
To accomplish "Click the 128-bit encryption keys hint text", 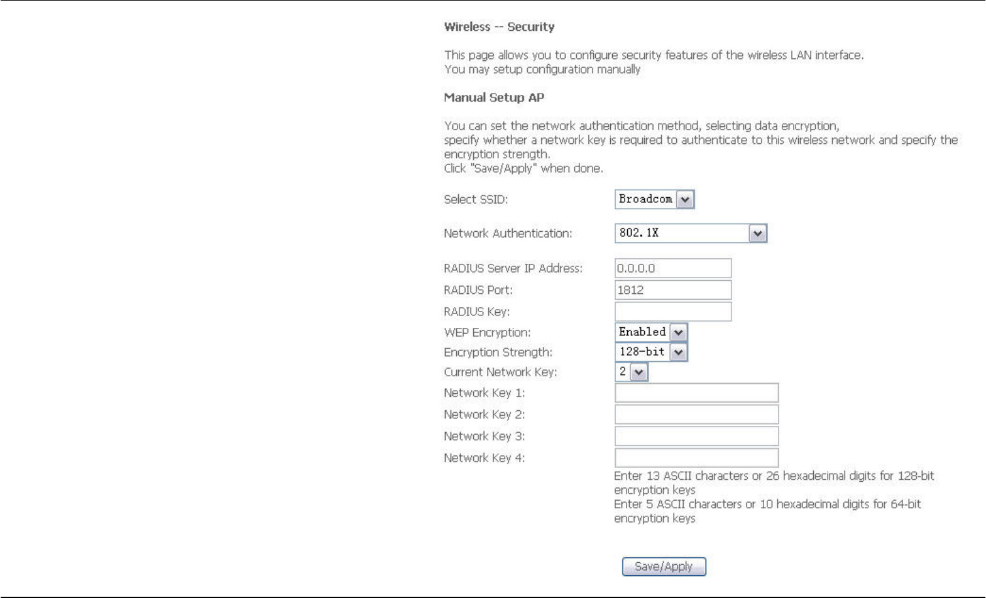I will tap(774, 482).
